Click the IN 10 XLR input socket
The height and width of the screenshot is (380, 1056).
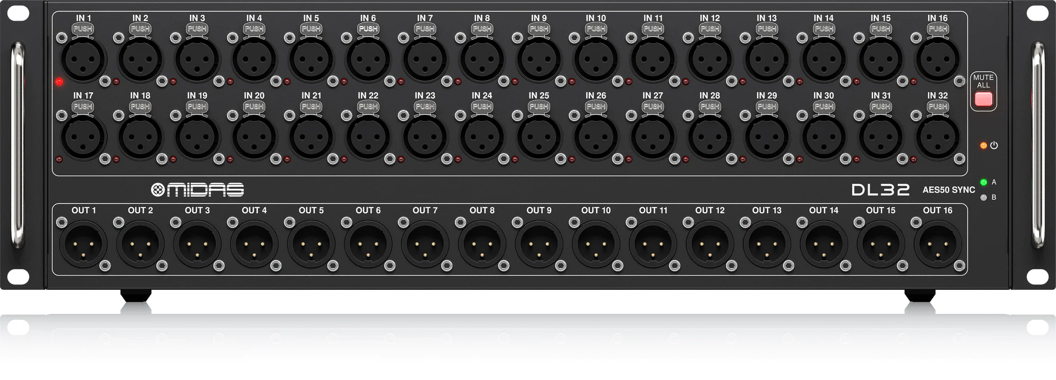(596, 59)
